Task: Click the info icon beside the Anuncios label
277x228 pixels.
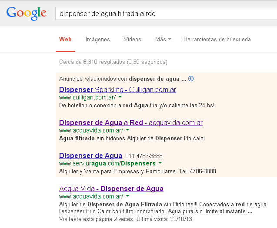Action: (191, 79)
